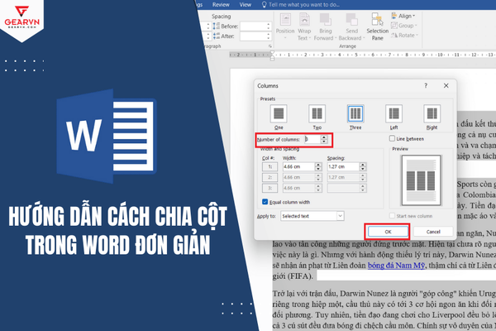Increase column 1 spacing
The image size is (496, 331).
click(363, 165)
